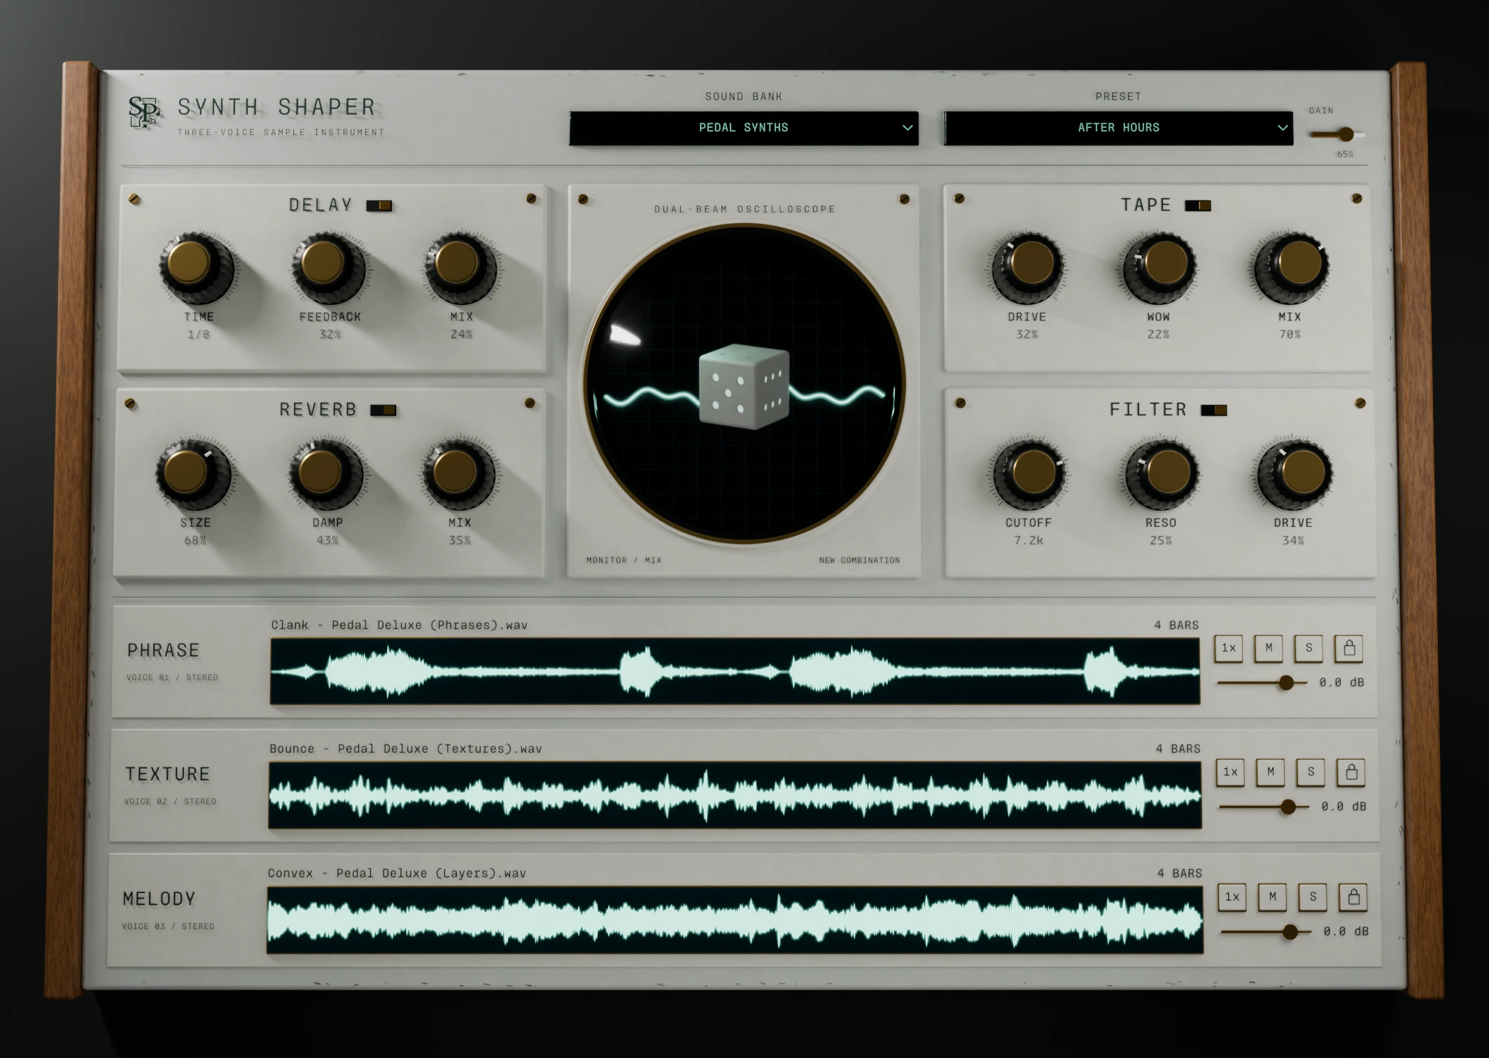Click the Clank Phrase waveform display
This screenshot has height=1058, width=1489.
[735, 672]
